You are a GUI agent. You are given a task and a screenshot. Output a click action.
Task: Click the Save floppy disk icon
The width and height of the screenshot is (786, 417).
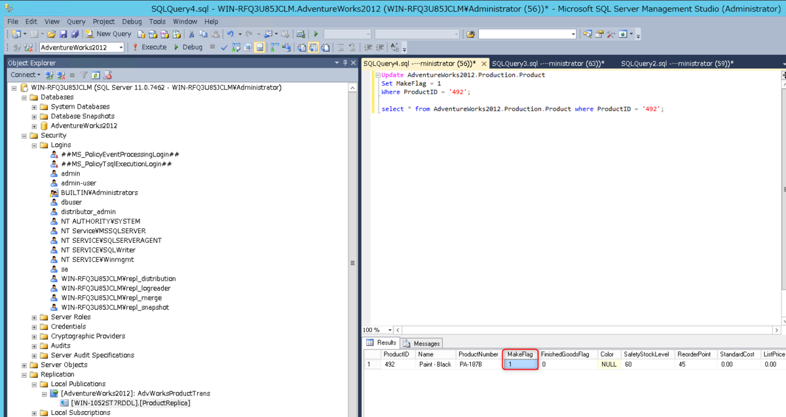tap(63, 34)
